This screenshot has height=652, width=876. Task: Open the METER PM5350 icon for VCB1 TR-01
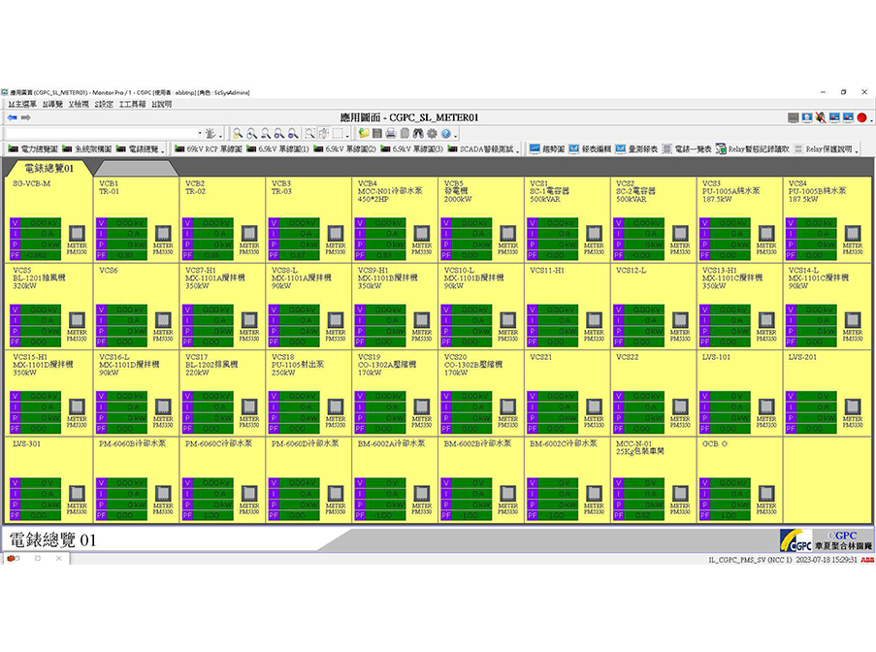coord(163,233)
